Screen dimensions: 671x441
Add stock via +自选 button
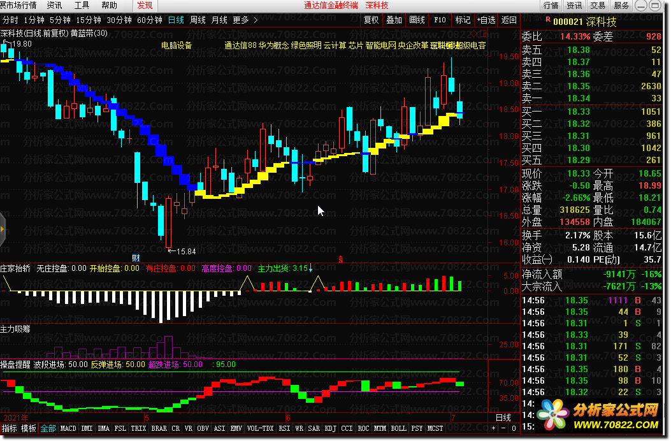click(486, 20)
